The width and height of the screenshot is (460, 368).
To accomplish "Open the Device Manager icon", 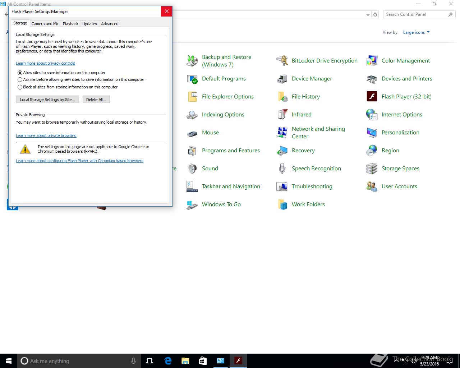I will (282, 79).
